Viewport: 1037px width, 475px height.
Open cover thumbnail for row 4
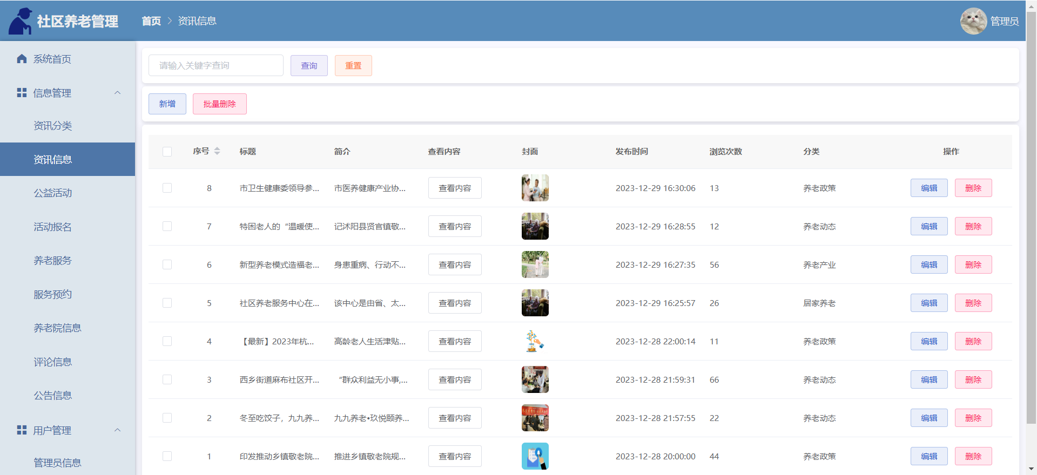[535, 341]
